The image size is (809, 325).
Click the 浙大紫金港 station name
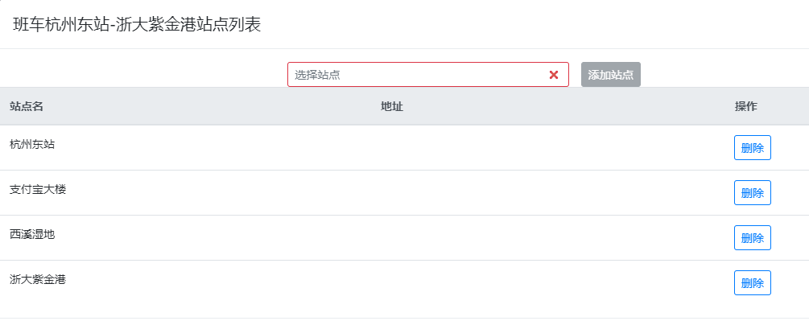point(38,280)
